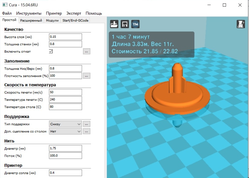The height and width of the screenshot is (178, 249).
Task: Click the Load model icon in the viewport
Action: pyautogui.click(x=114, y=24)
